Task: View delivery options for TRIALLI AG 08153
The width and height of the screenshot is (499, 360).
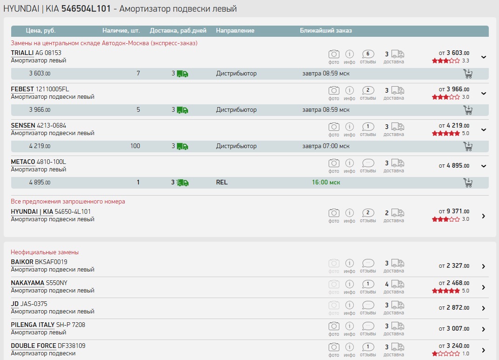Action: [x=394, y=57]
